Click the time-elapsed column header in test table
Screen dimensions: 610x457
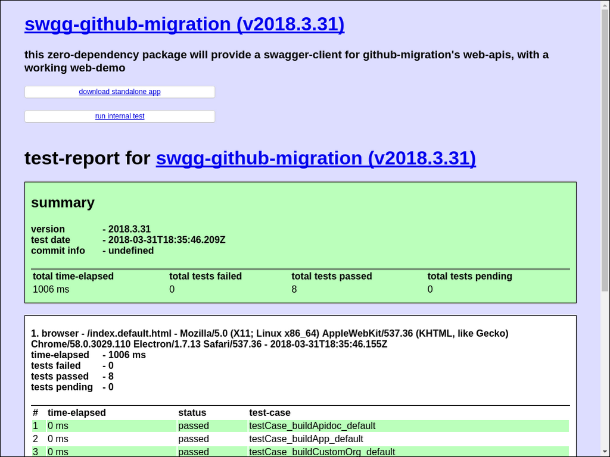coord(77,413)
